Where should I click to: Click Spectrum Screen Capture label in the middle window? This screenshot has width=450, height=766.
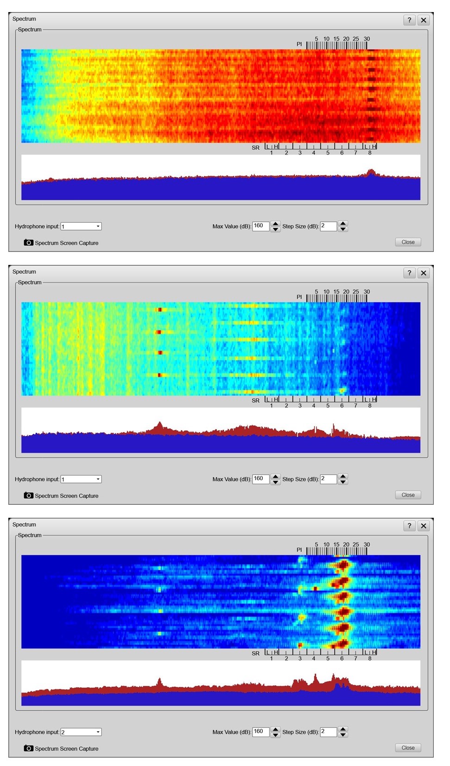tap(66, 496)
